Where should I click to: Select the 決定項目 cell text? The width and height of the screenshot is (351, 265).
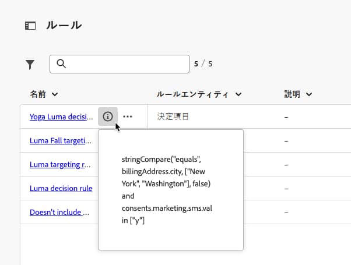pyautogui.click(x=173, y=116)
